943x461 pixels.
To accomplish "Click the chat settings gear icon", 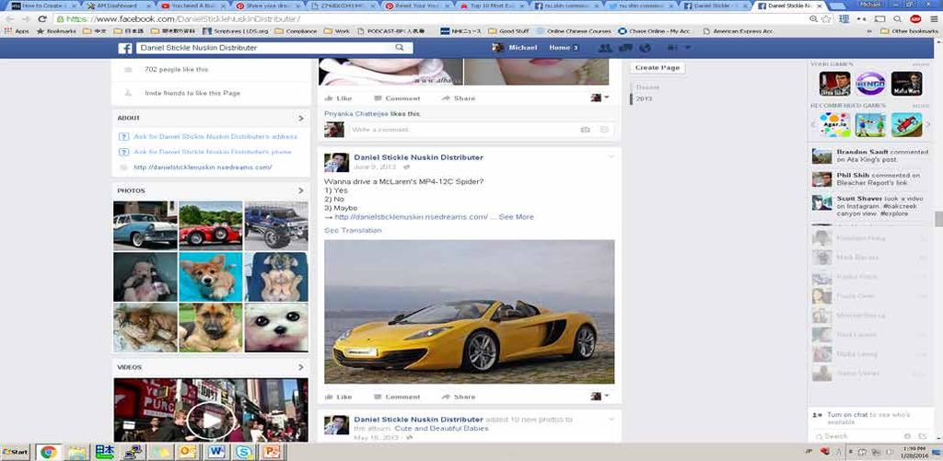I will 907,436.
